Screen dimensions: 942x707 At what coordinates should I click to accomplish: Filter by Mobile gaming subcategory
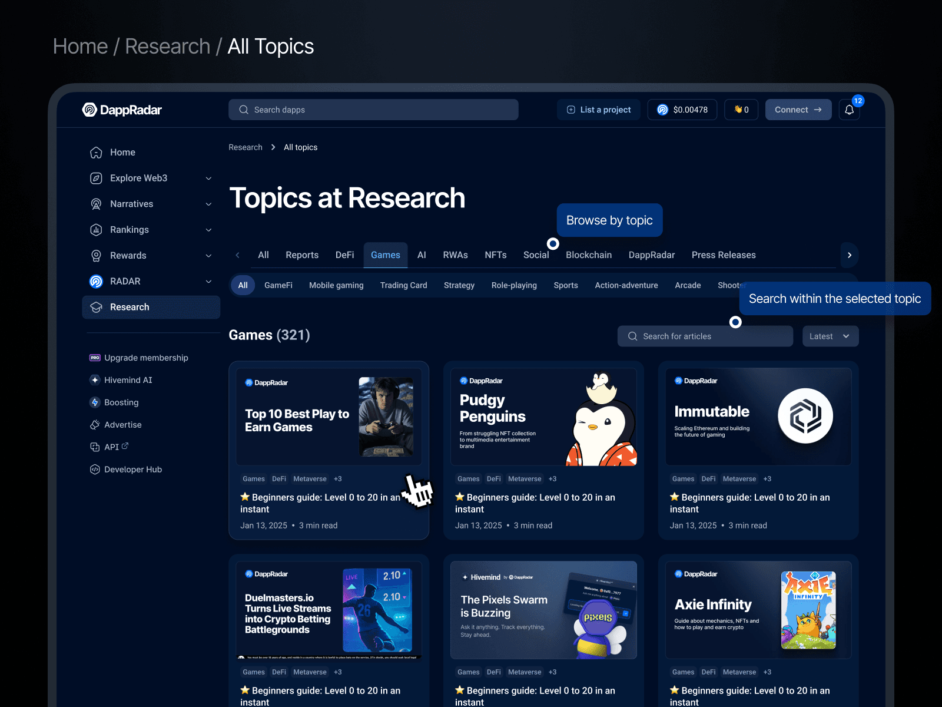pyautogui.click(x=336, y=285)
